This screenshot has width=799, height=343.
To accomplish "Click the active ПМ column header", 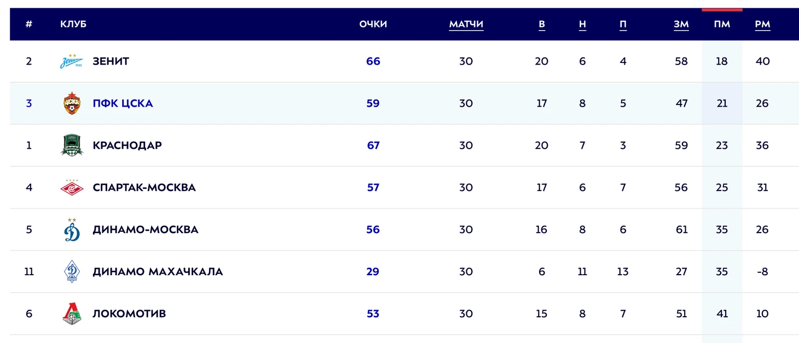I will [x=722, y=24].
